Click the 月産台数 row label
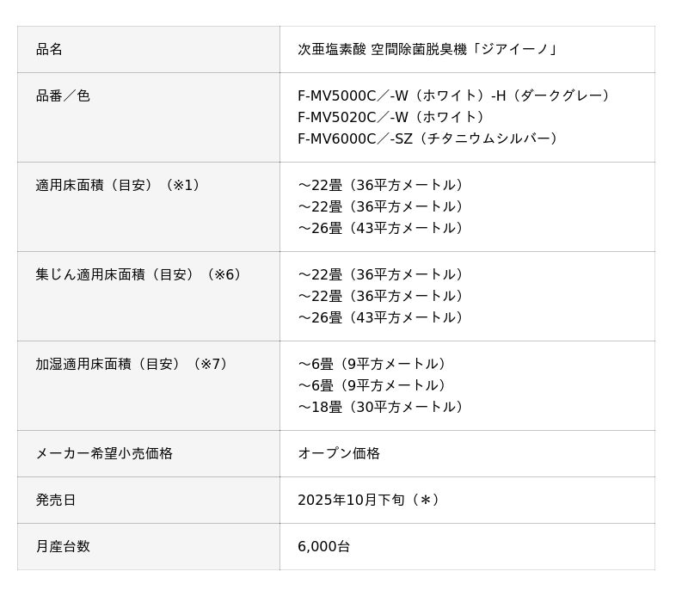 click(63, 546)
